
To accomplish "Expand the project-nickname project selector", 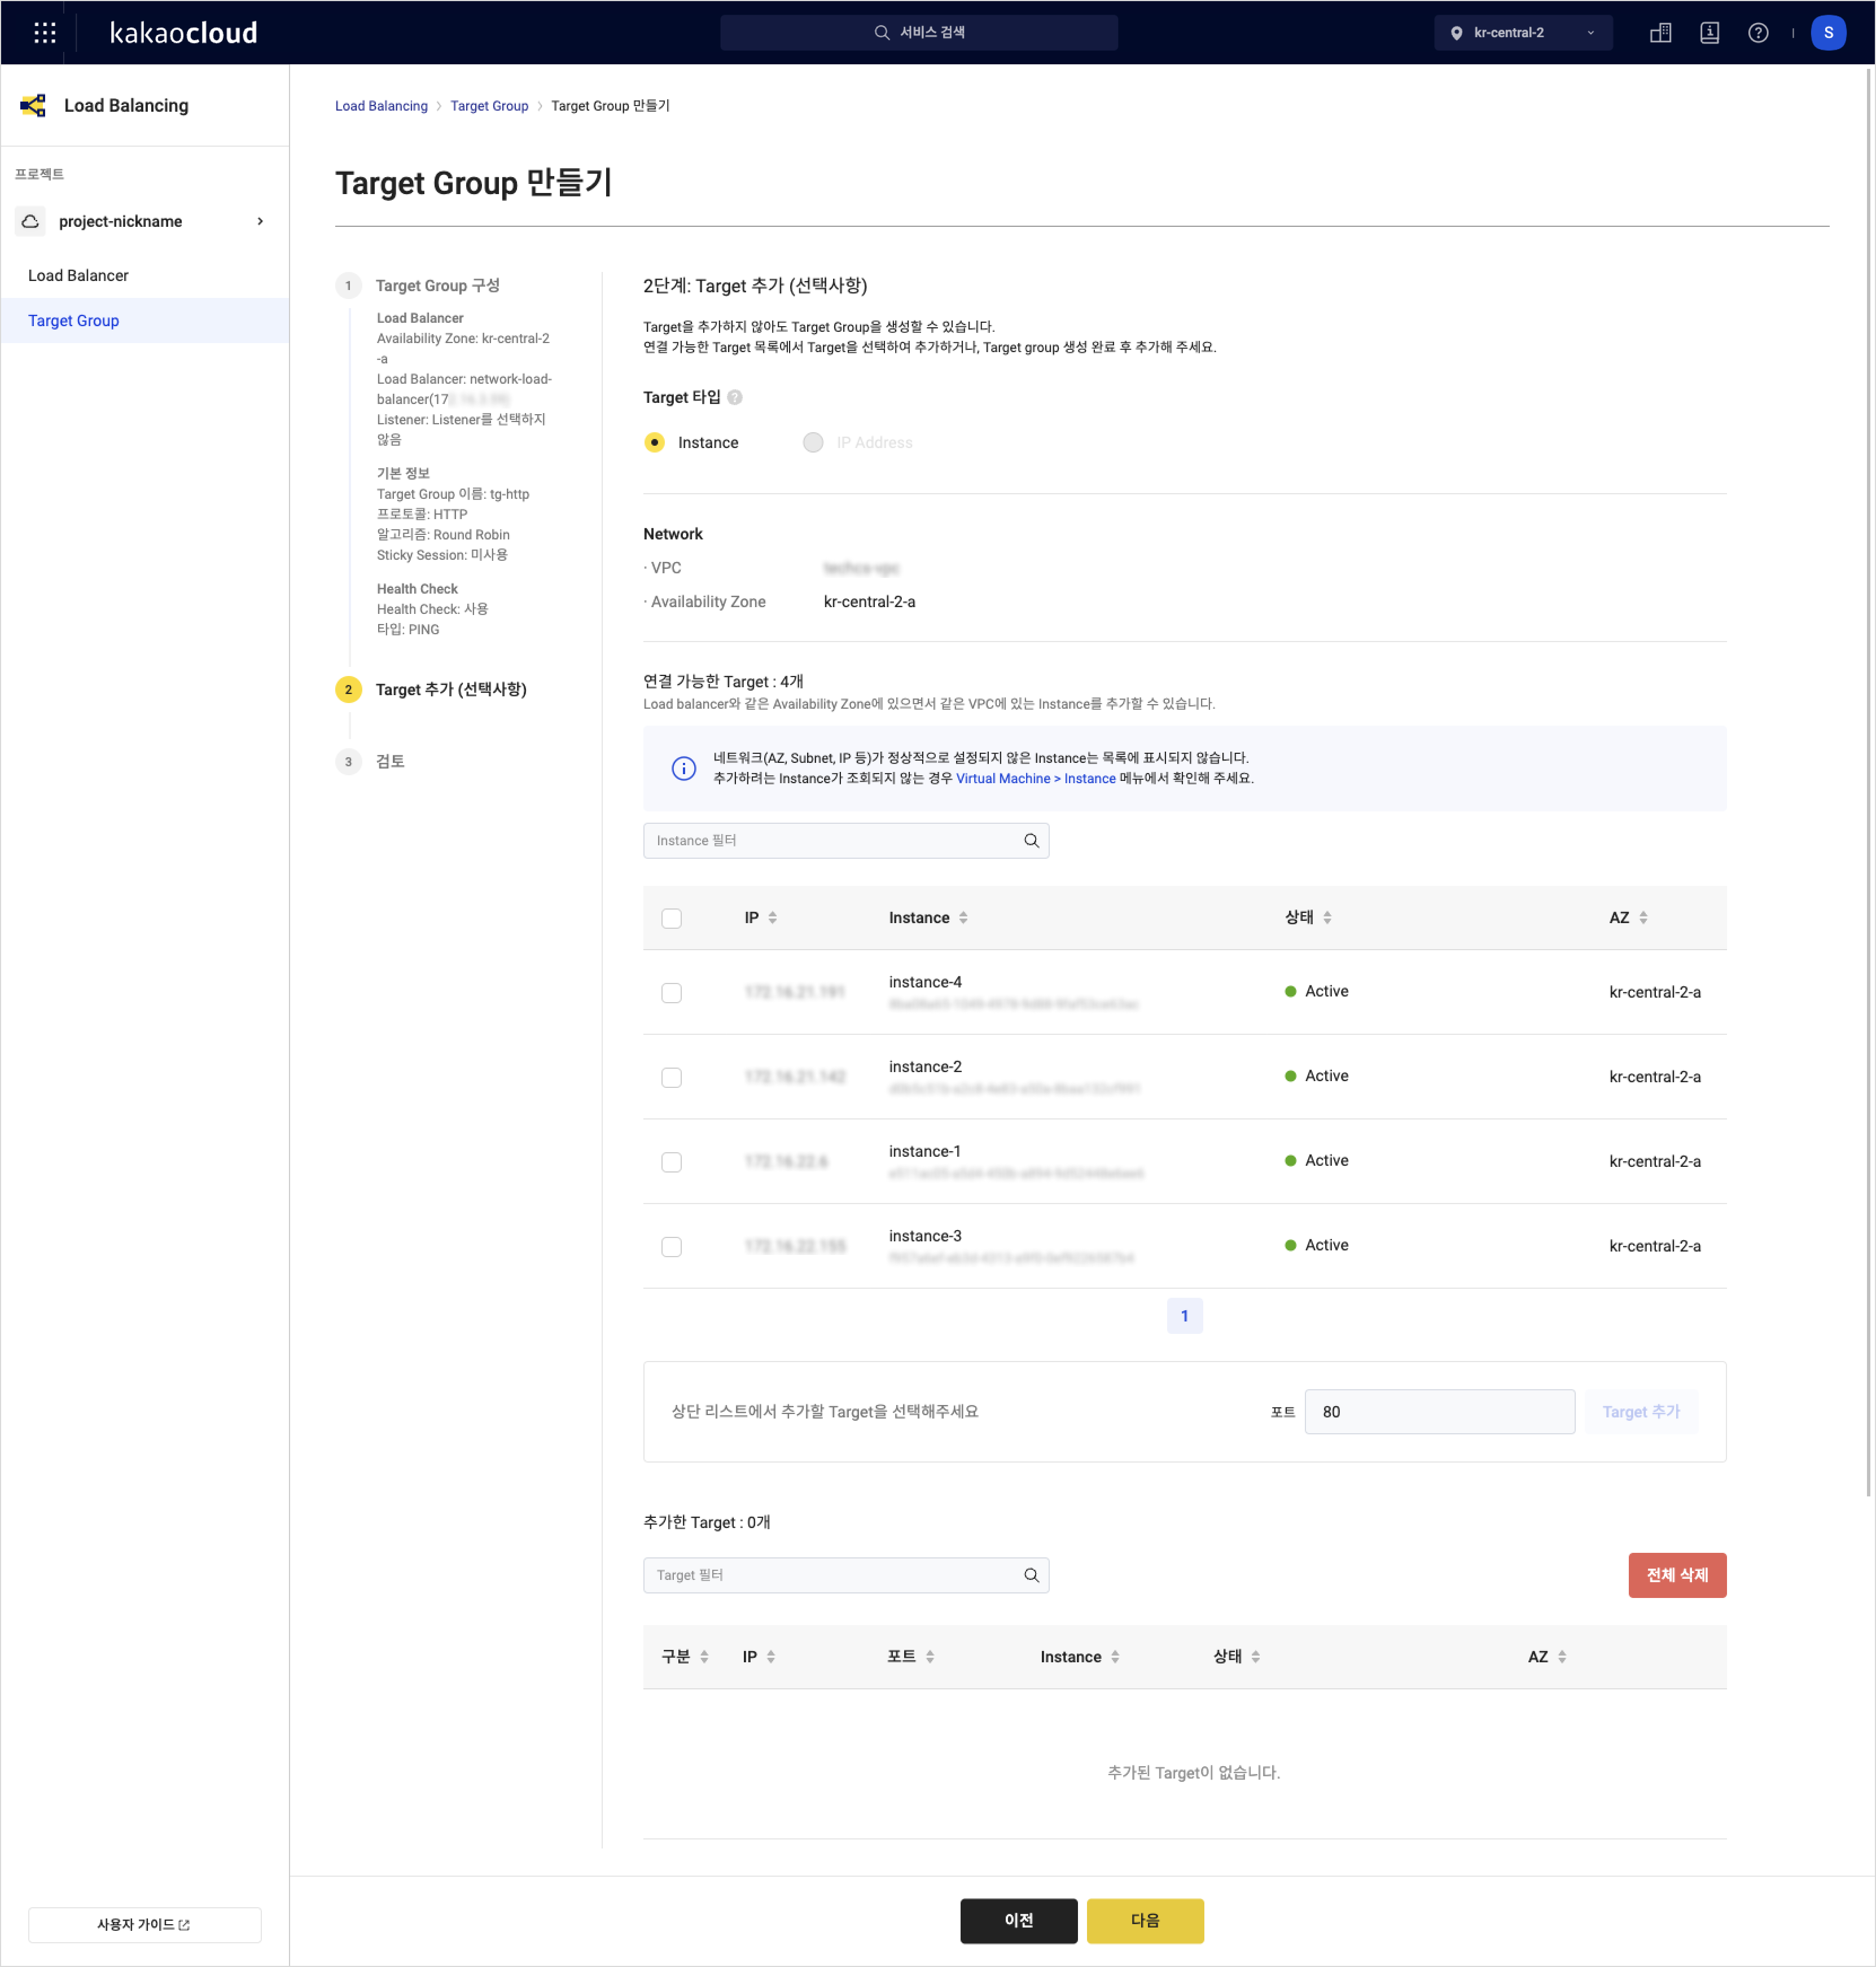I will [145, 221].
